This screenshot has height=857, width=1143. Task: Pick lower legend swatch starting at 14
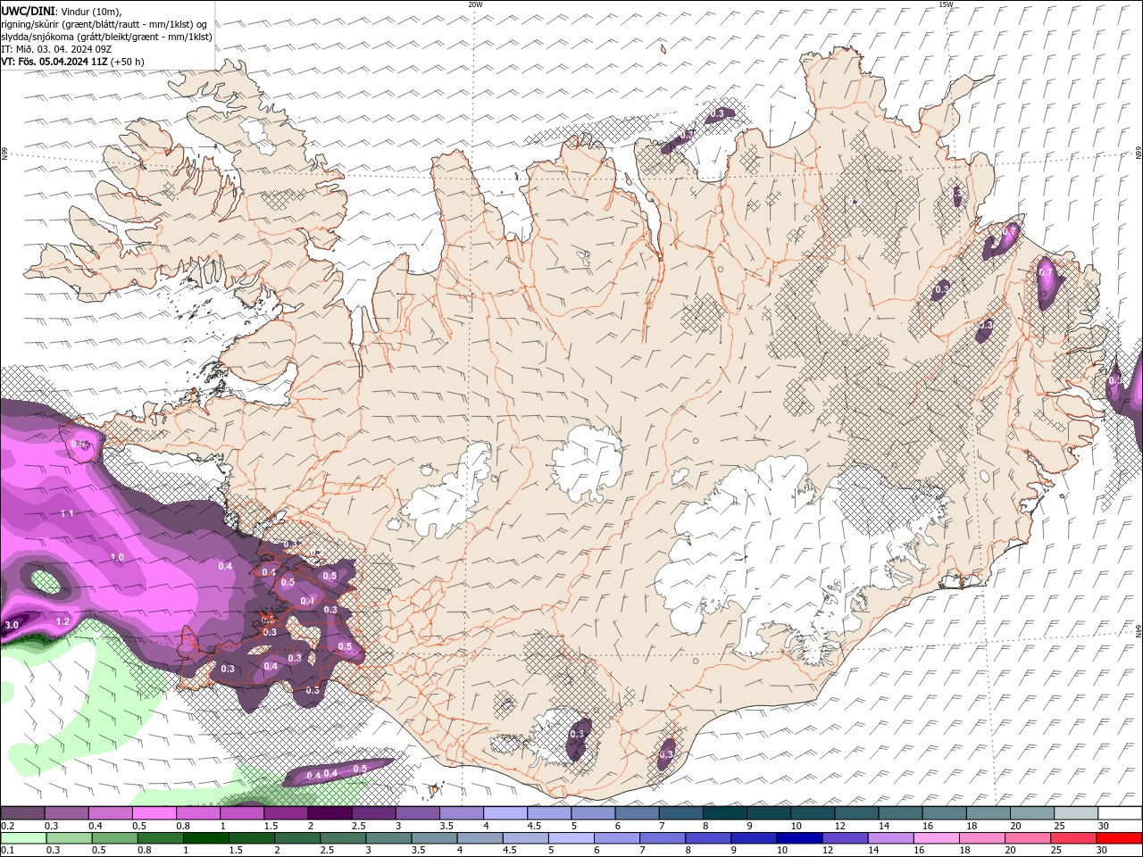tap(891, 838)
